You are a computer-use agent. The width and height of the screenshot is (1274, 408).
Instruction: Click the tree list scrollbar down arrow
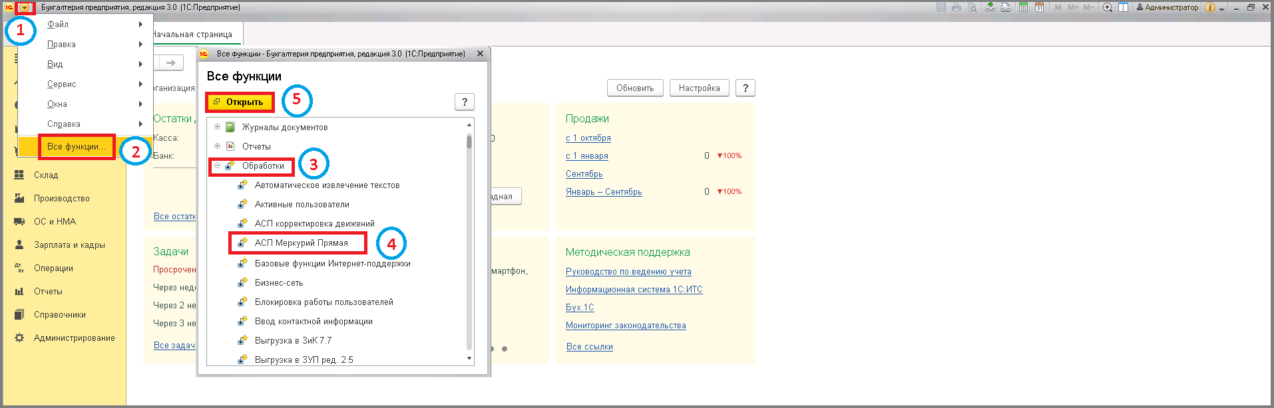tap(469, 358)
